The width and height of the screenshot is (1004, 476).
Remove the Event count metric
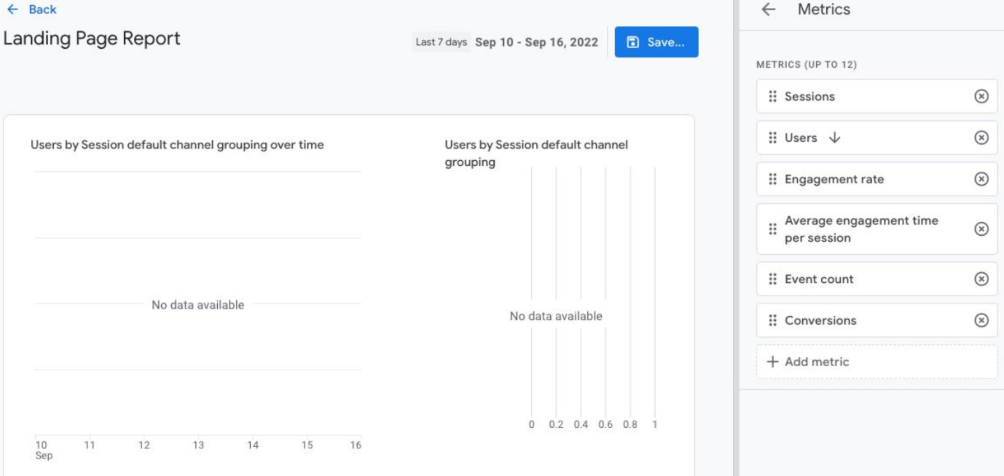[981, 279]
